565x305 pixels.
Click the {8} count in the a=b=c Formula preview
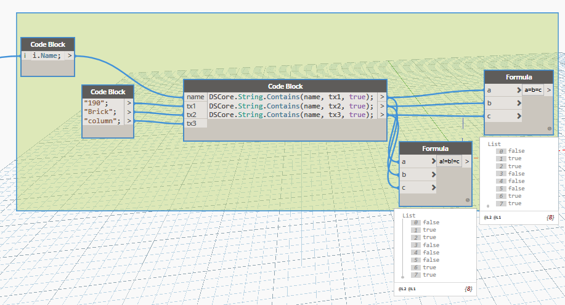[x=550, y=217]
